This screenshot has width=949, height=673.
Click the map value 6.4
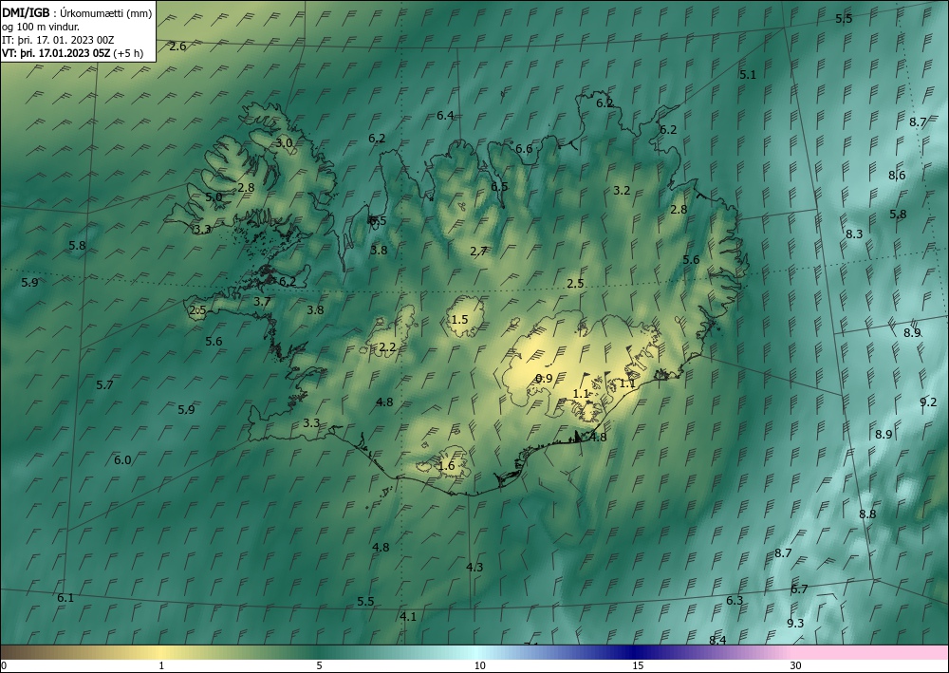[x=445, y=115]
